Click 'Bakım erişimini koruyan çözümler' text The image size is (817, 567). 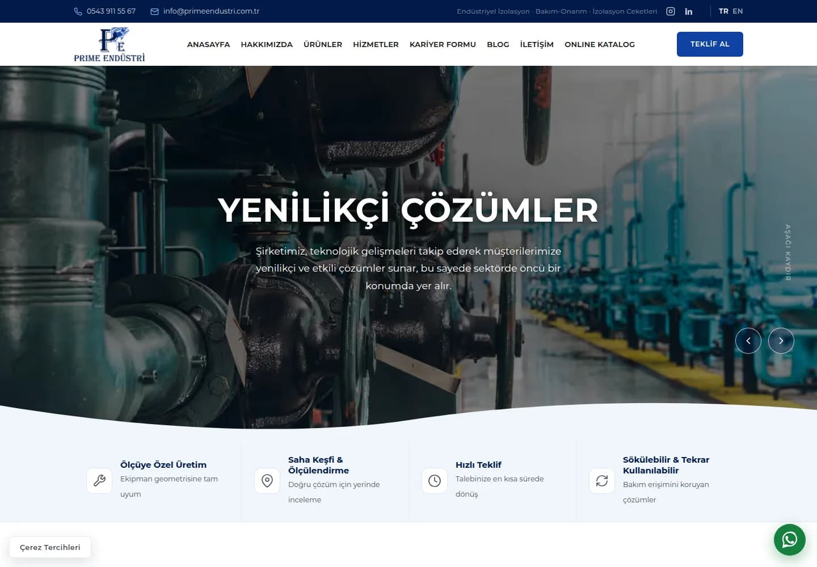pos(666,492)
